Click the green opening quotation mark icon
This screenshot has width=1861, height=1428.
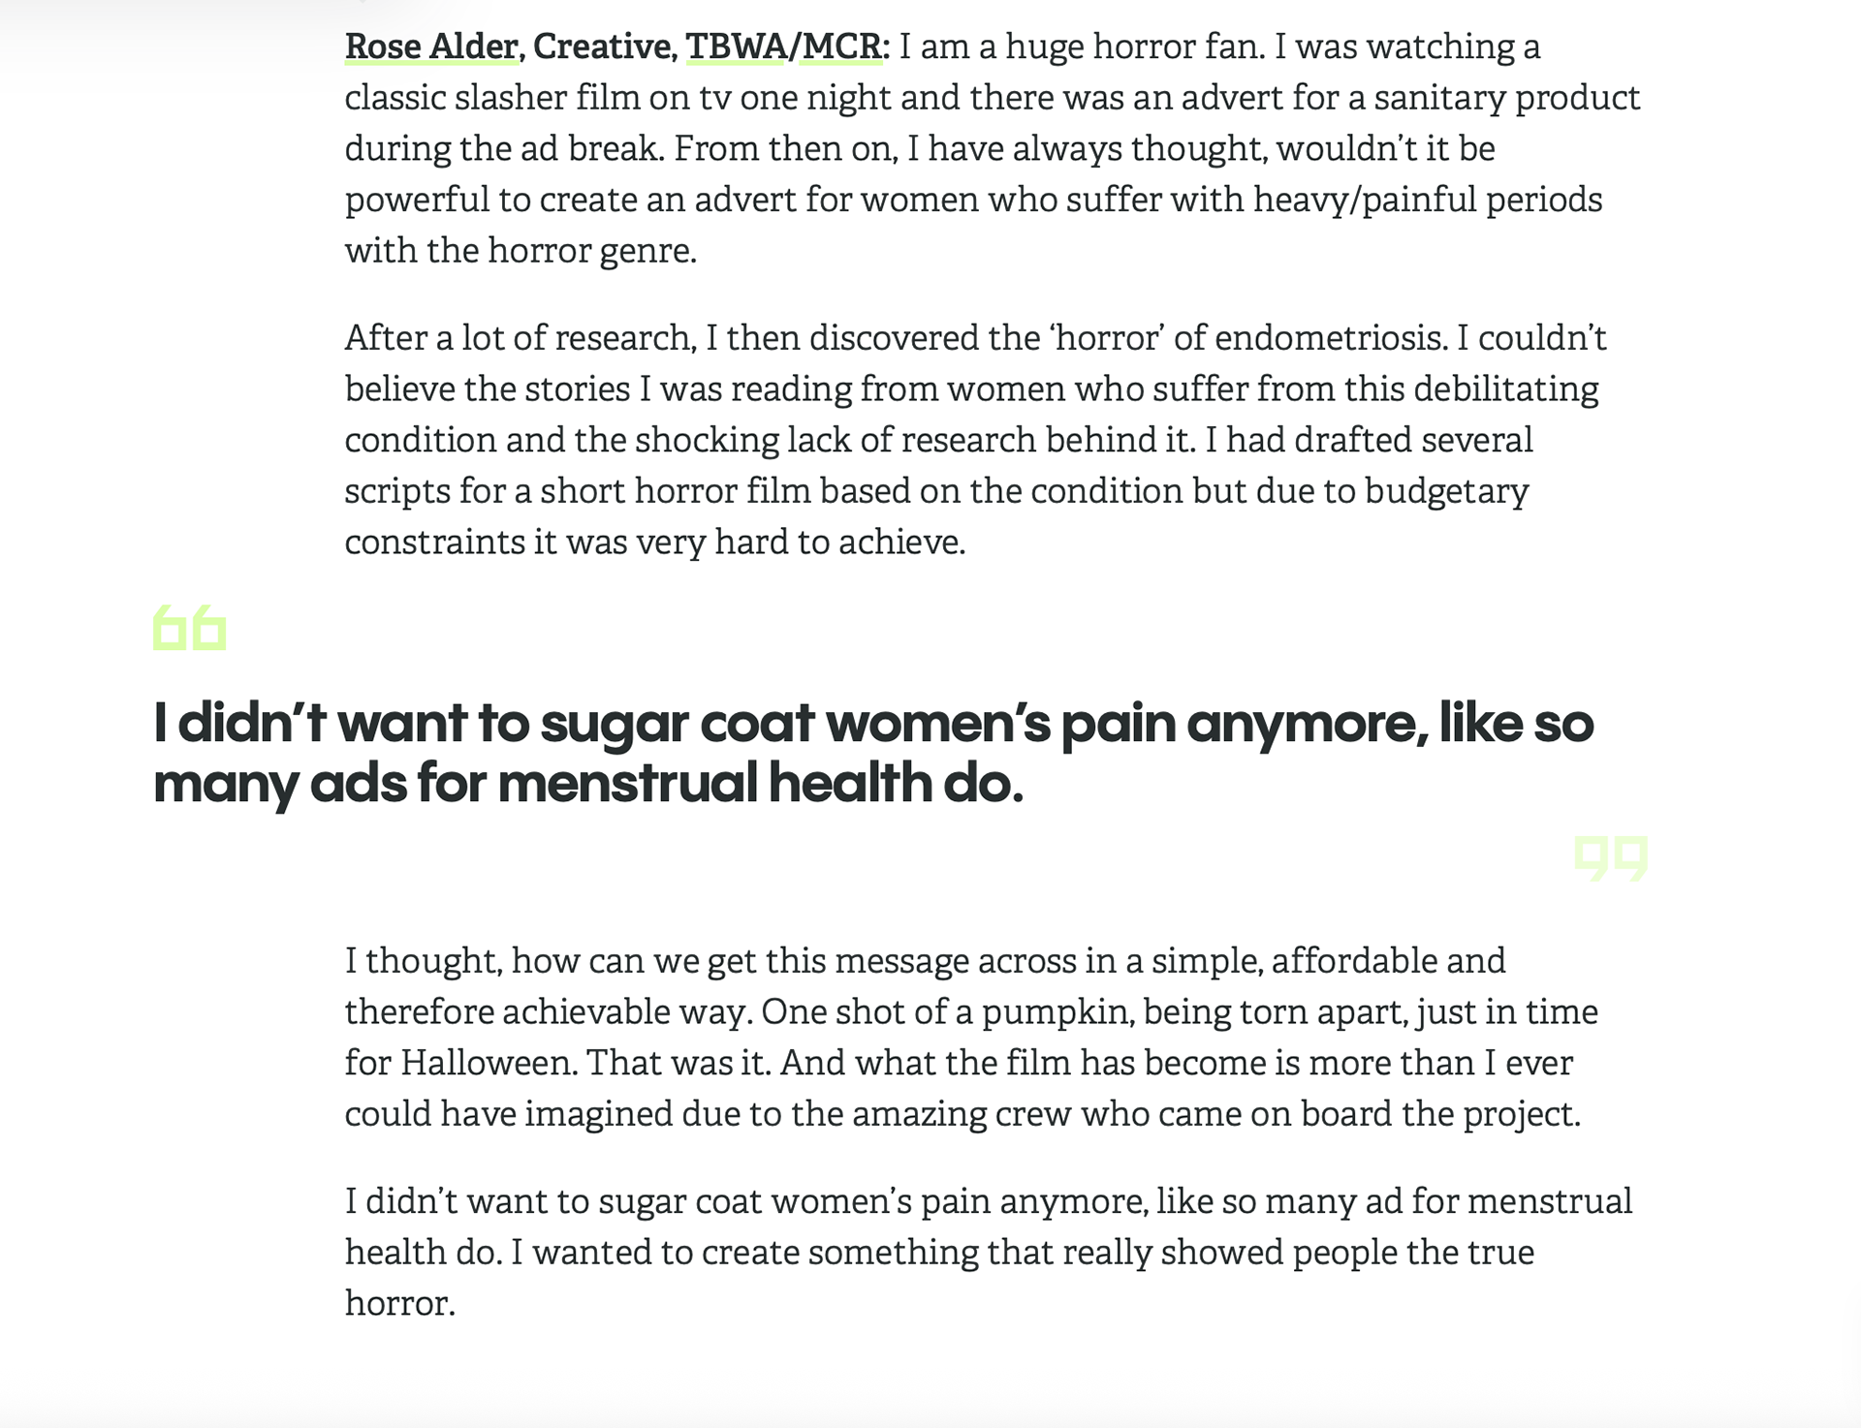[x=190, y=628]
